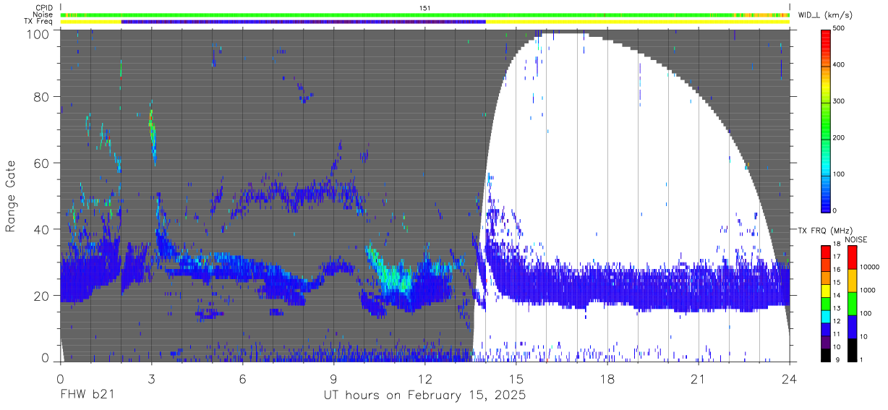Viewport: 888px width, 410px height.
Task: Click the 400 label on width colorbar
Action: pos(839,64)
